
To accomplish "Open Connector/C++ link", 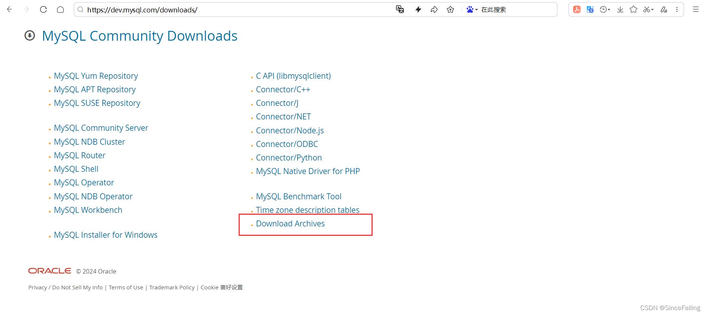I will (283, 89).
